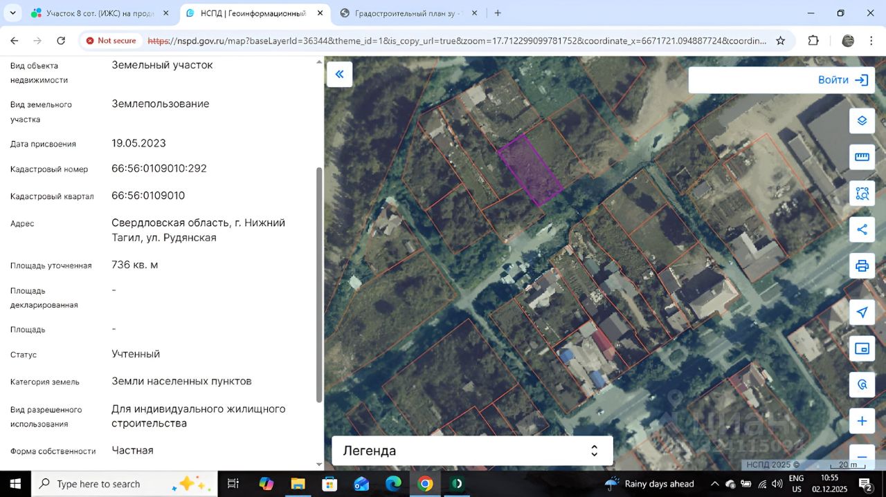Reload the page
This screenshot has width=886, height=497.
(61, 41)
